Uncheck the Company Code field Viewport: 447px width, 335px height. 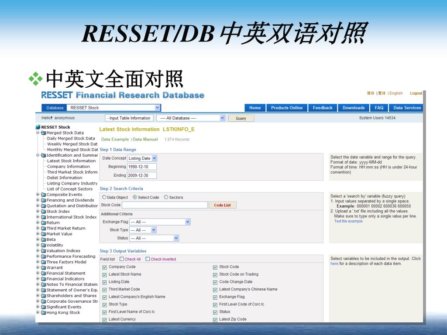105,267
